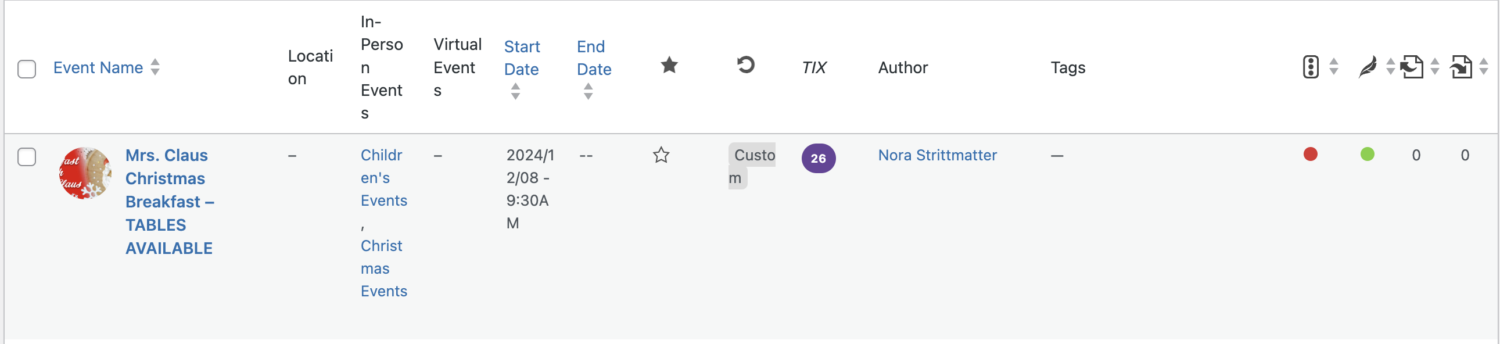Image resolution: width=1500 pixels, height=344 pixels.
Task: Click the readability feather column icon
Action: tap(1368, 67)
